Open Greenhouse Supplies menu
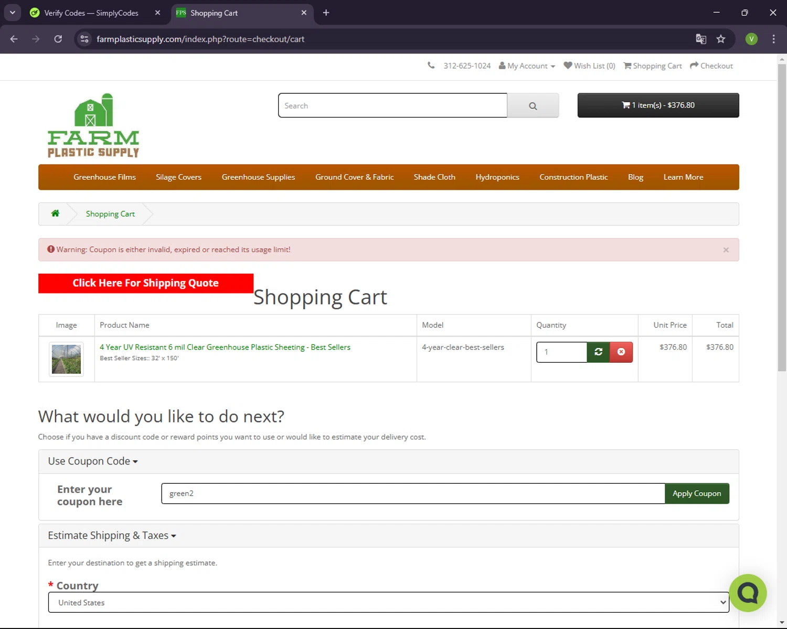 258,177
